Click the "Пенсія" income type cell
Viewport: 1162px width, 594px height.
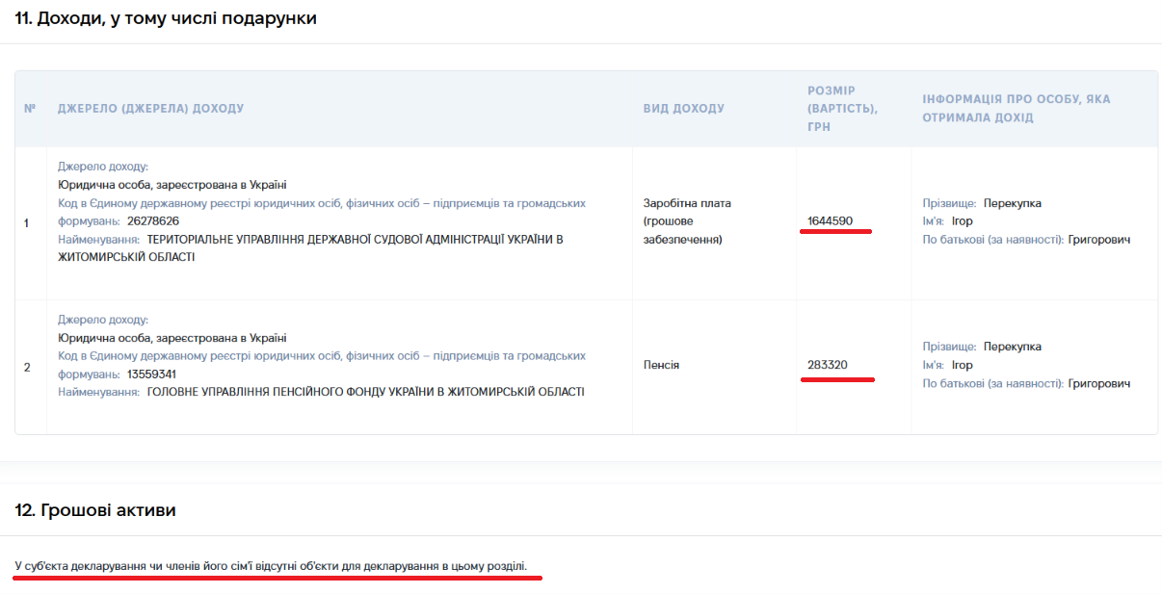[661, 365]
